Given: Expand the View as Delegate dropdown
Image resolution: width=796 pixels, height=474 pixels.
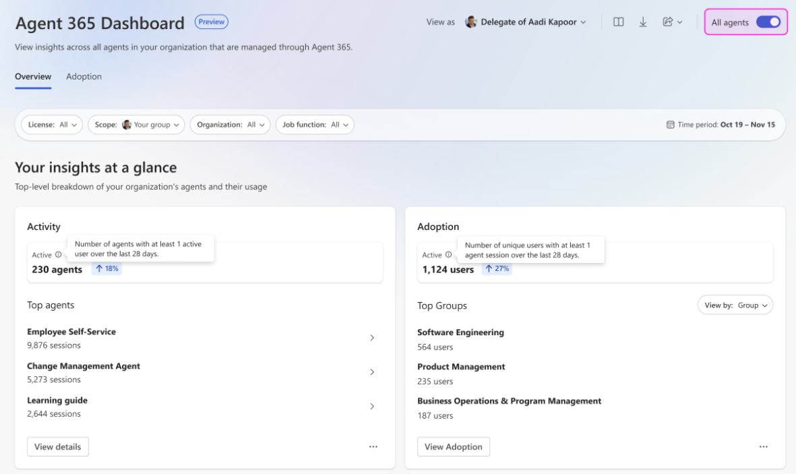Looking at the screenshot, I should 526,22.
